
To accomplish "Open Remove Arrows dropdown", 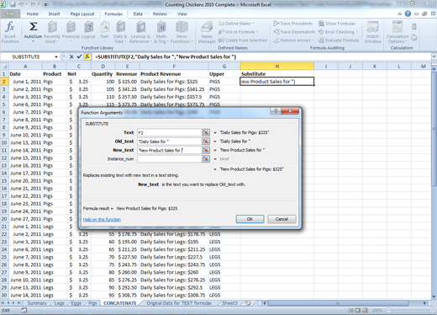I will pyautogui.click(x=294, y=40).
